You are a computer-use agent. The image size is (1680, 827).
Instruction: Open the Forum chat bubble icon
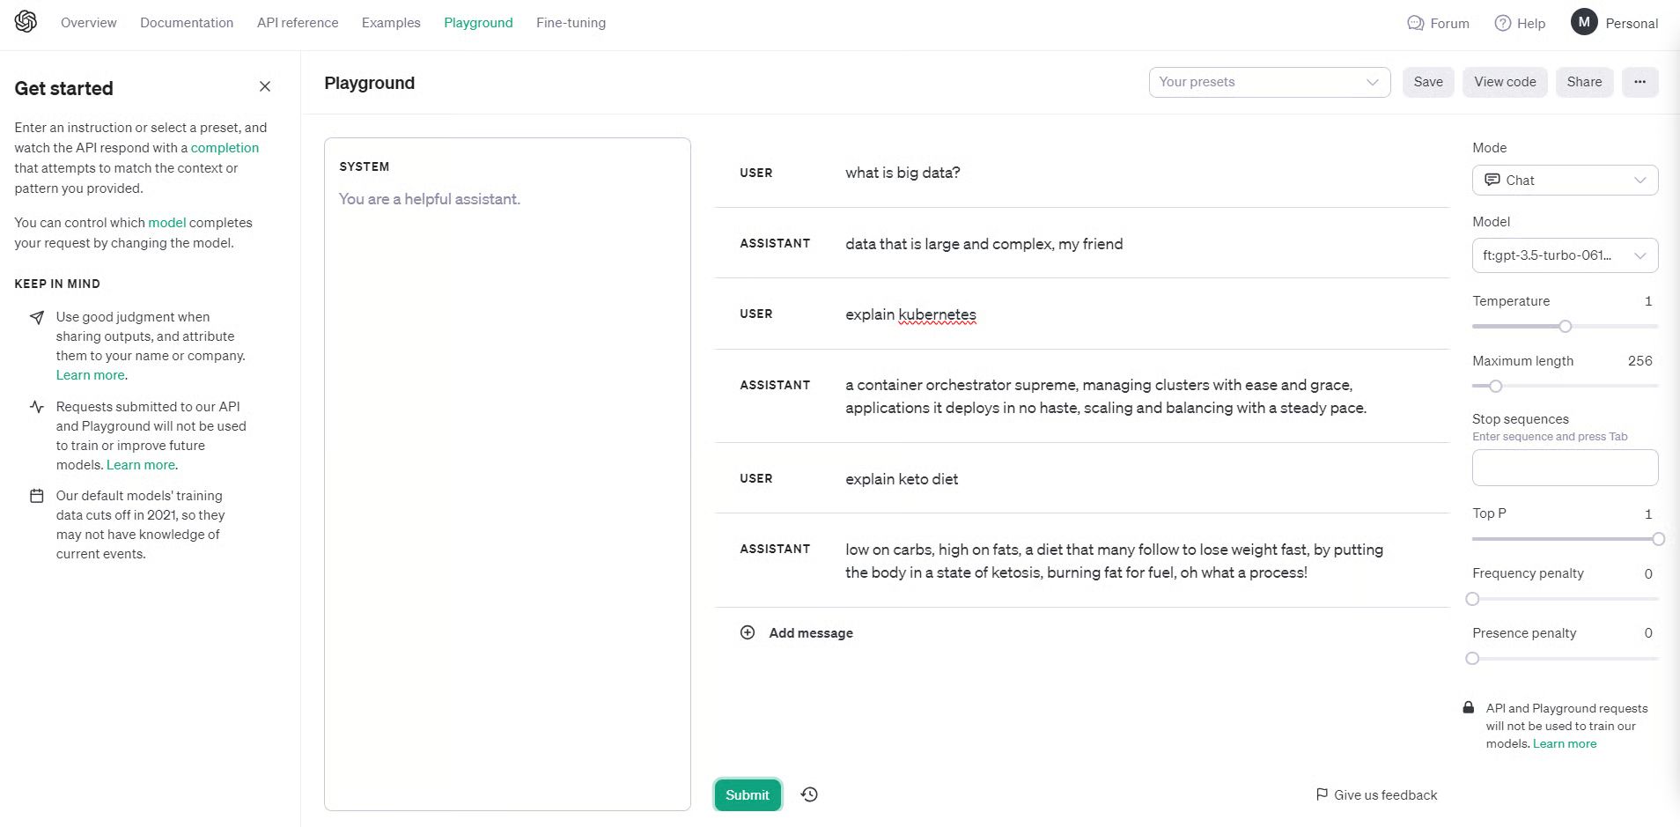click(1415, 23)
